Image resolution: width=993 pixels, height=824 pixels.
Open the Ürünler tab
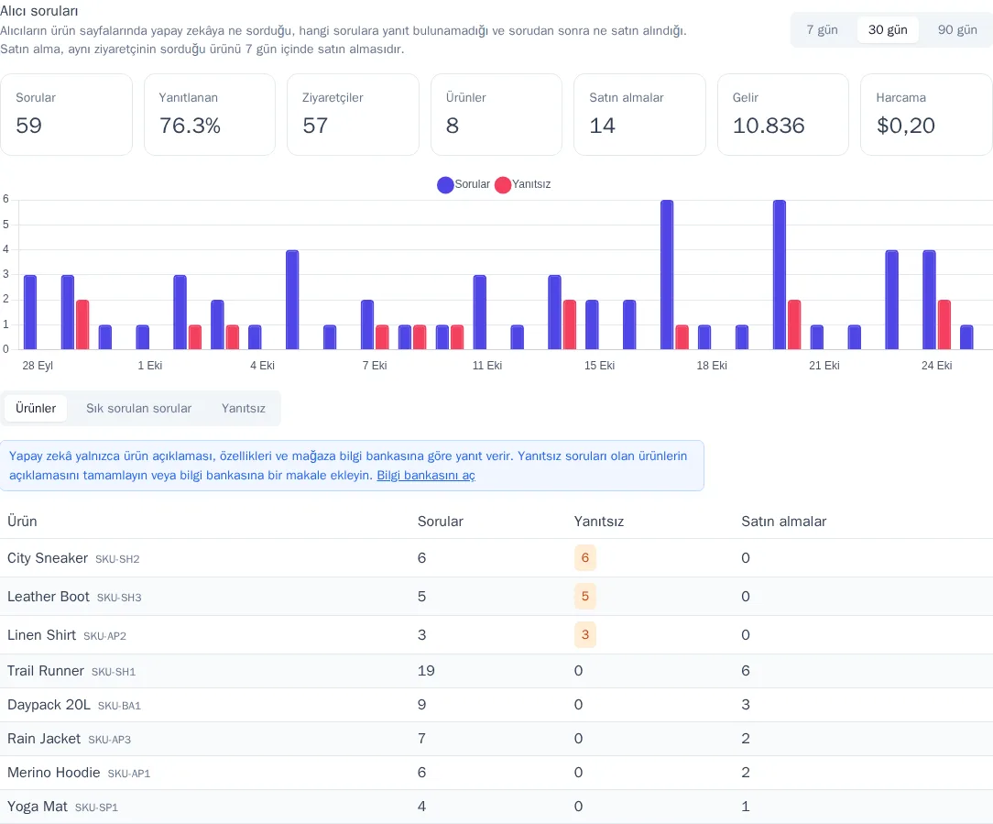click(x=36, y=408)
